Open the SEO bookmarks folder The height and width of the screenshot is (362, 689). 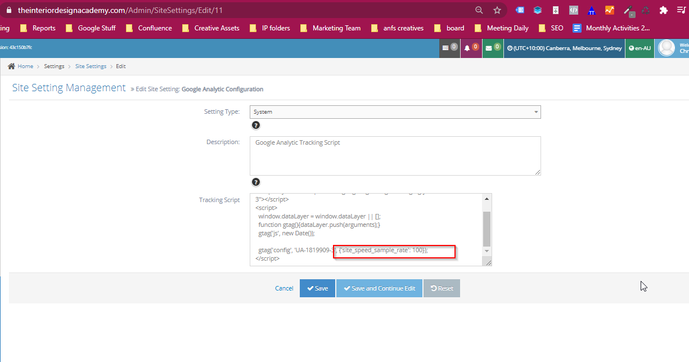(x=555, y=28)
